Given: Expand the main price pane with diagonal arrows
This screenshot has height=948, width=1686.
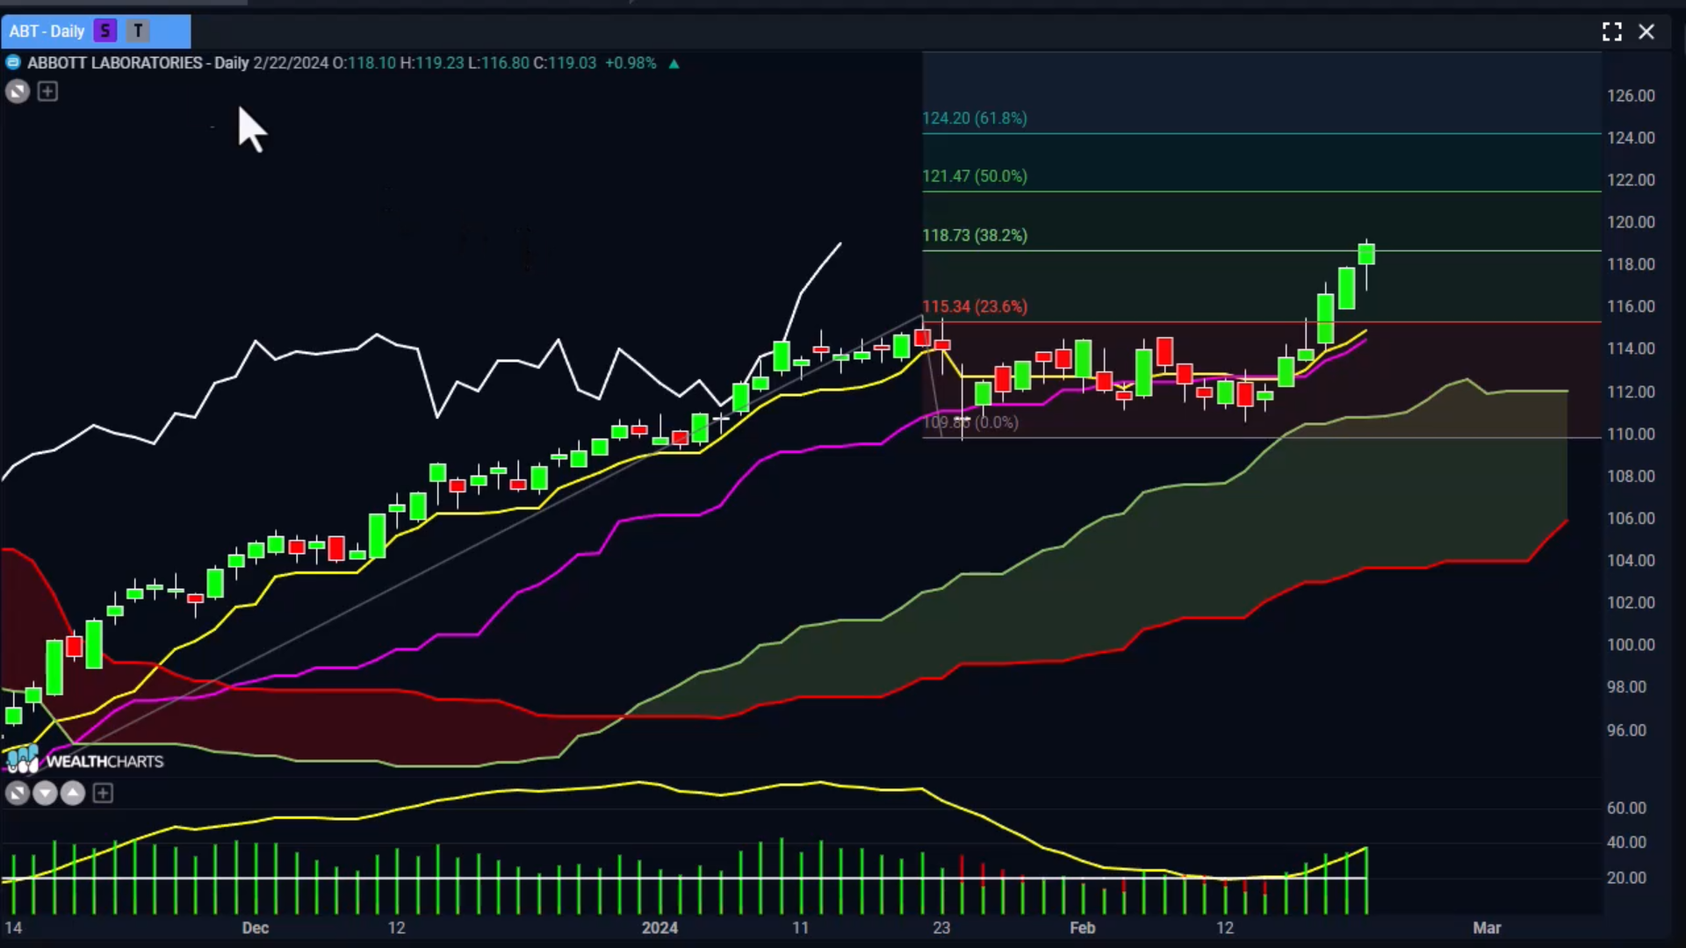Looking at the screenshot, I should point(18,91).
